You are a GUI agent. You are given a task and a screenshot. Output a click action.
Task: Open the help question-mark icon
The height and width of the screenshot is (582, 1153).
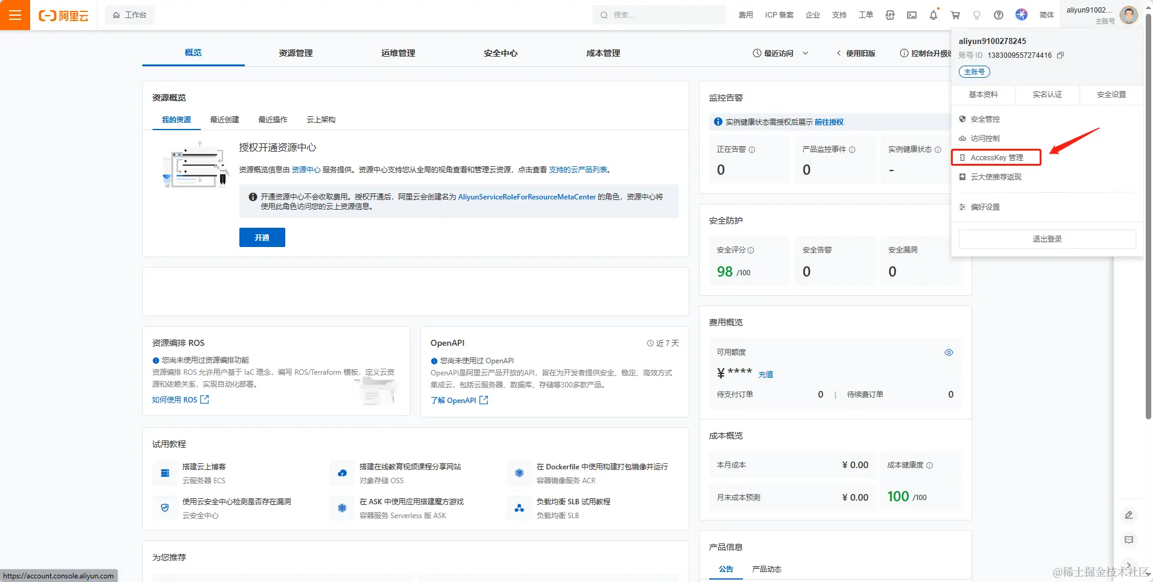[999, 15]
